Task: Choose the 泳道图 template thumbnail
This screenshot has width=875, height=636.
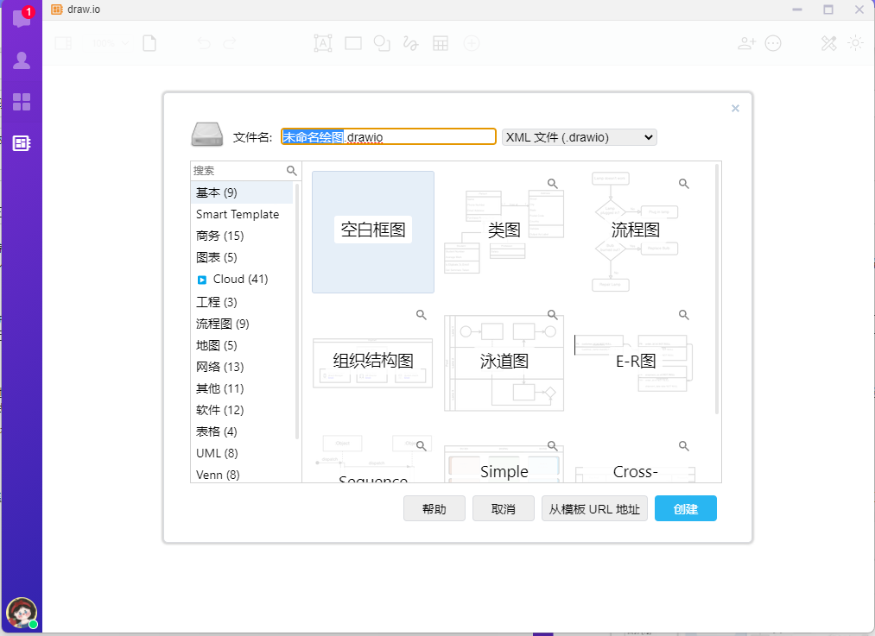Action: coord(504,362)
